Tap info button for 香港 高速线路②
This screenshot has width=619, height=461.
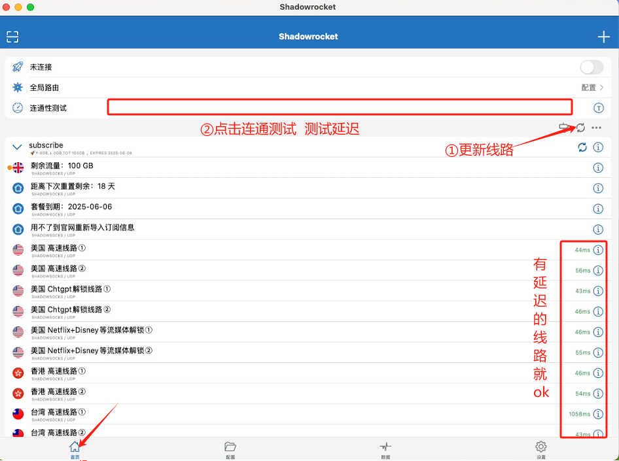point(599,393)
